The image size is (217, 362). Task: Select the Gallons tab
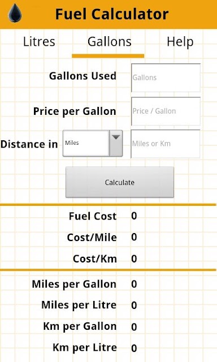pyautogui.click(x=109, y=42)
